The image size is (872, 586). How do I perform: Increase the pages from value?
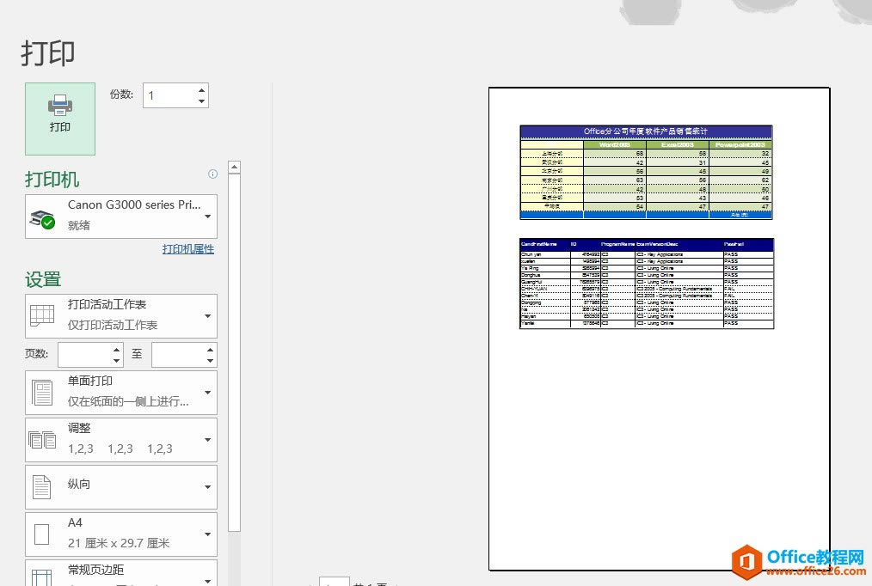coord(116,350)
